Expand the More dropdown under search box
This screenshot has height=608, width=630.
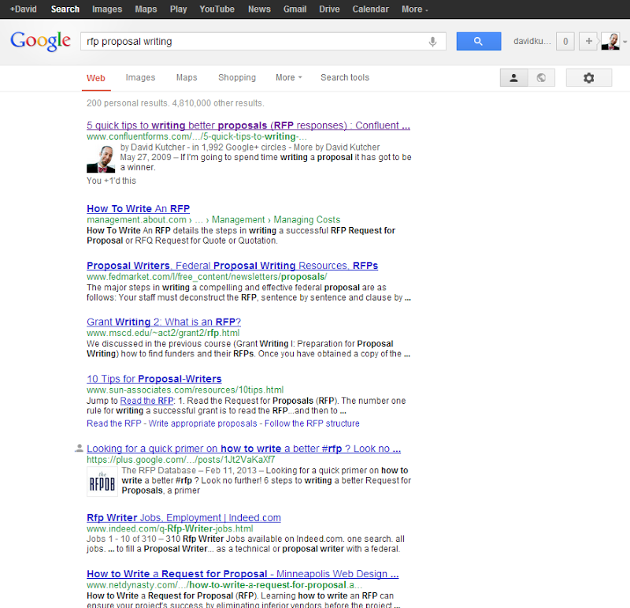pos(288,77)
